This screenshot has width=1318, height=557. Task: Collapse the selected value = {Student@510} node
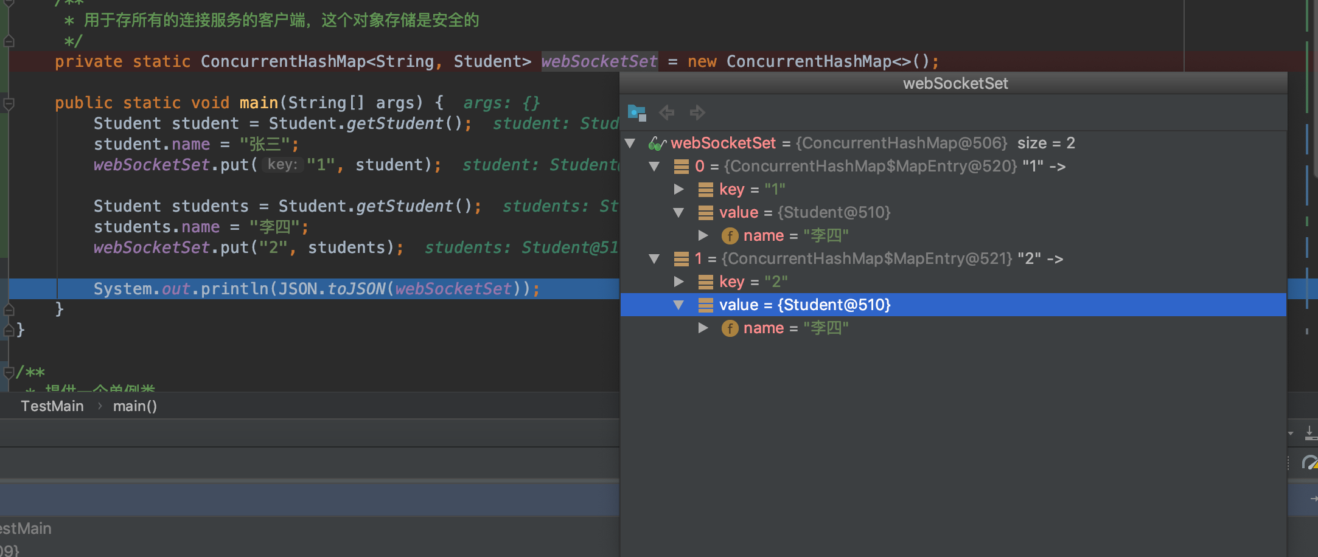[678, 305]
